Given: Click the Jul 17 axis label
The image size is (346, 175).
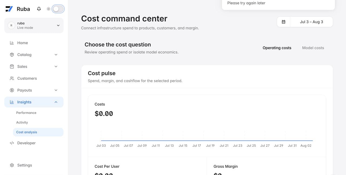Looking at the screenshot, I should [x=197, y=146].
